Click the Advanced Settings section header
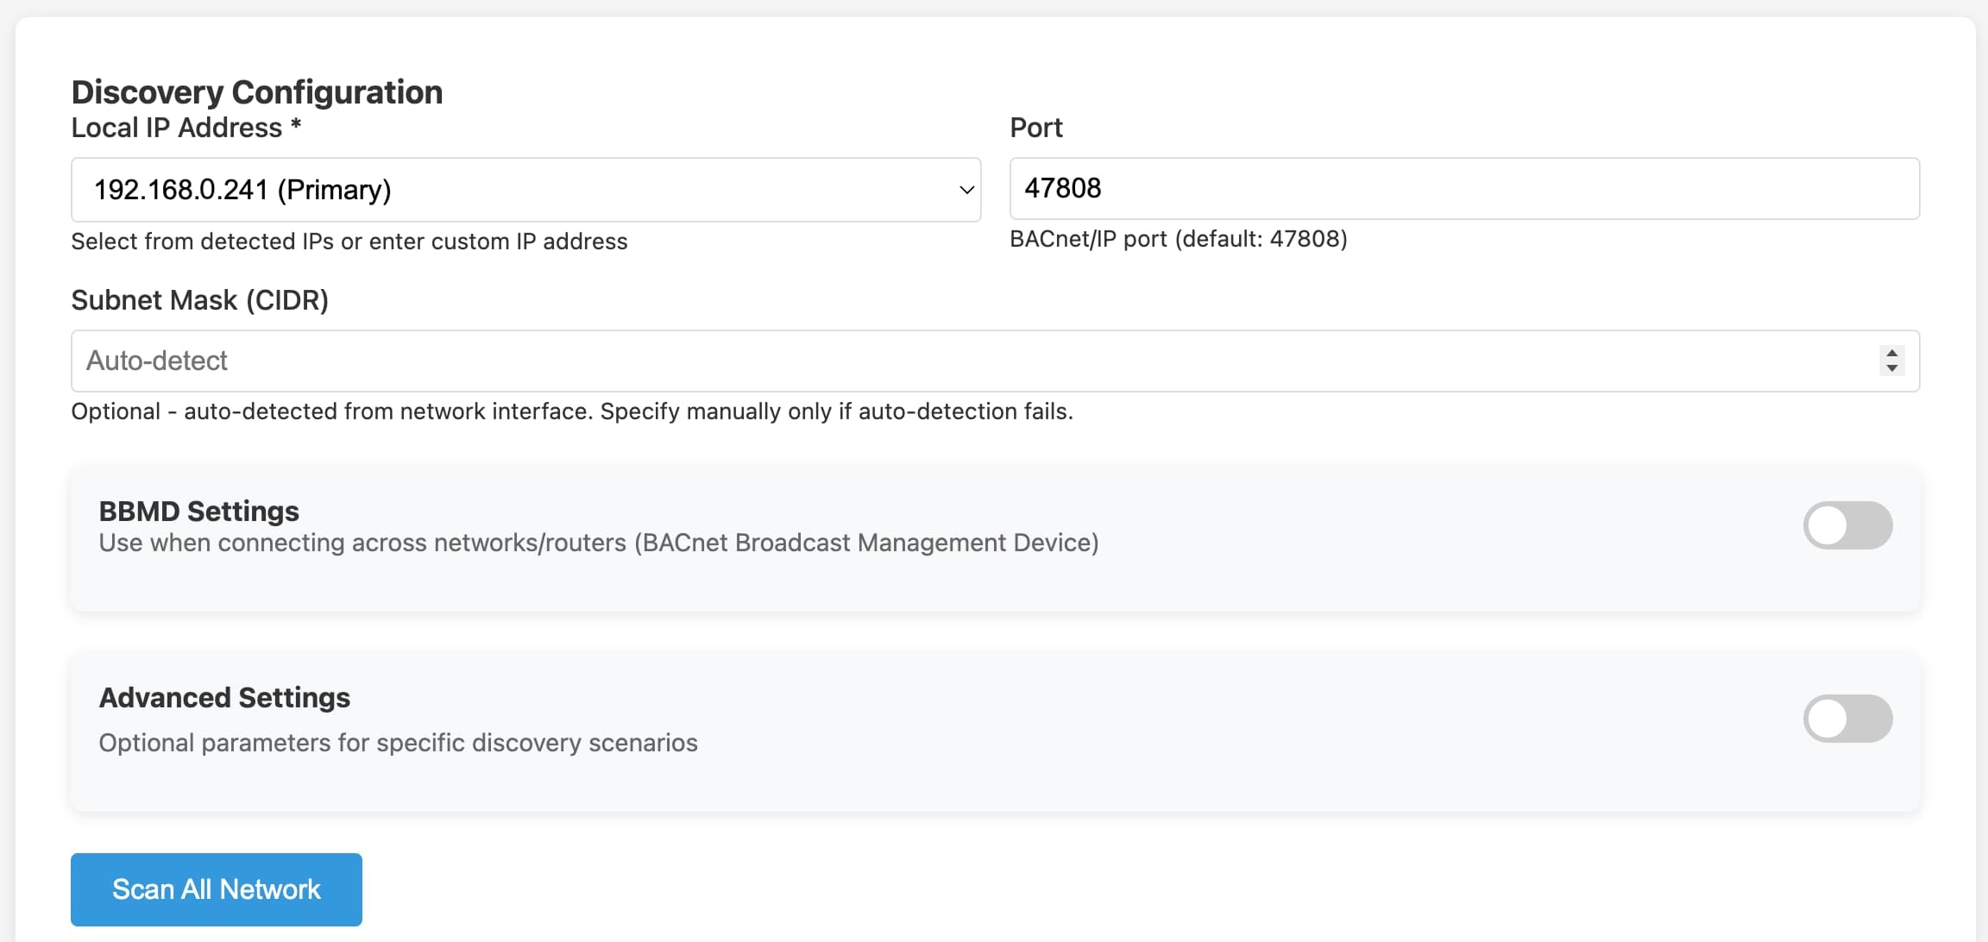This screenshot has height=942, width=1988. [224, 697]
